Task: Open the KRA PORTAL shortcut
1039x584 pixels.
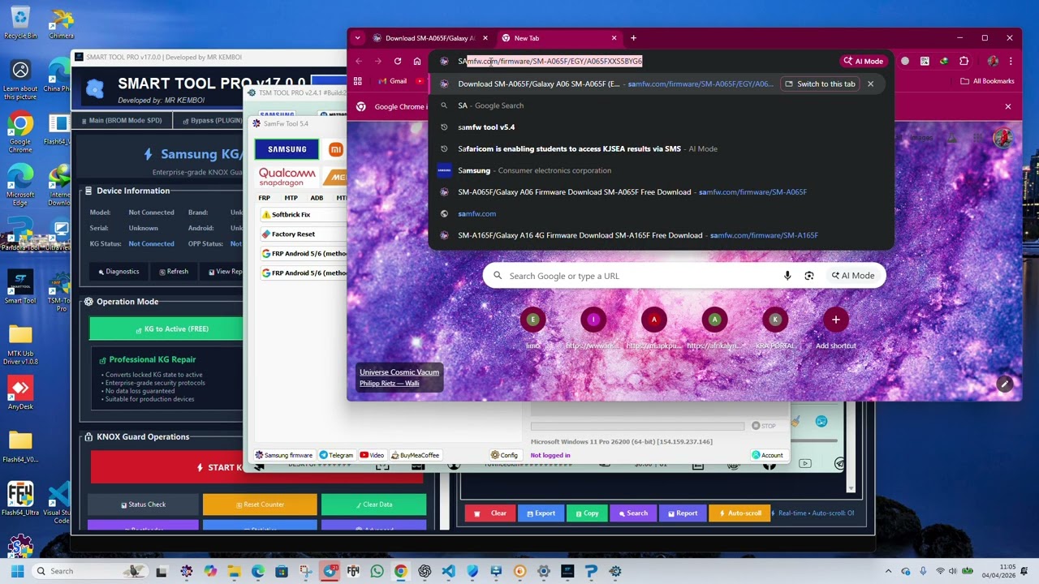Action: click(775, 326)
